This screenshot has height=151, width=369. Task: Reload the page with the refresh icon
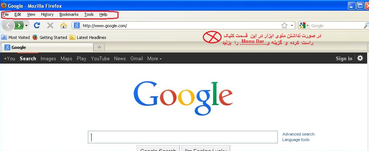[37, 25]
